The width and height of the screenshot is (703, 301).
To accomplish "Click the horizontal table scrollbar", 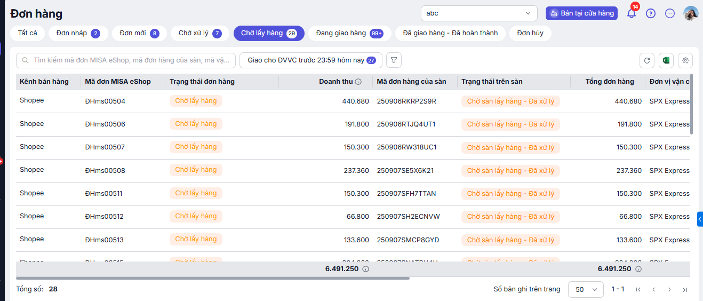I will pyautogui.click(x=213, y=278).
